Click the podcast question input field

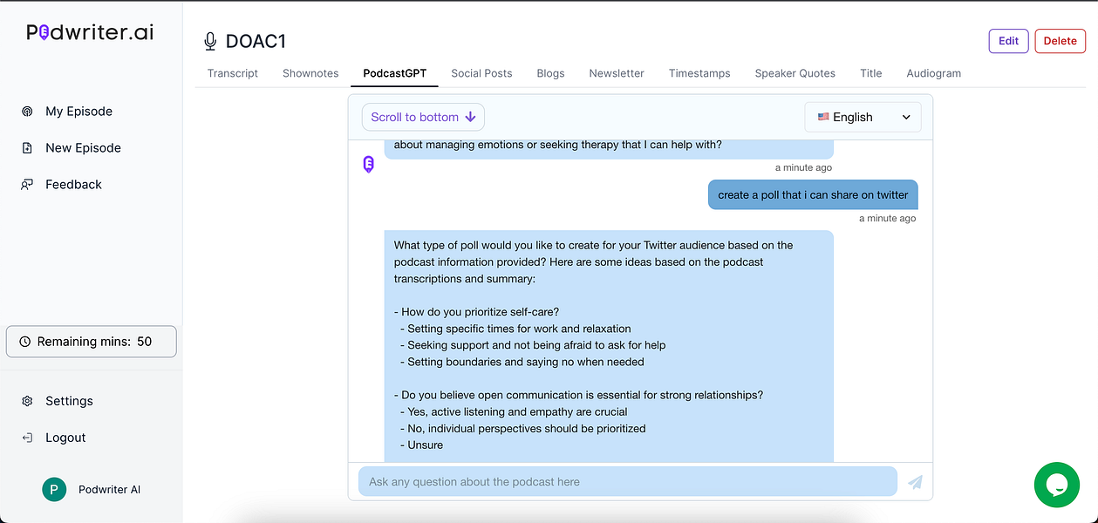coord(626,481)
